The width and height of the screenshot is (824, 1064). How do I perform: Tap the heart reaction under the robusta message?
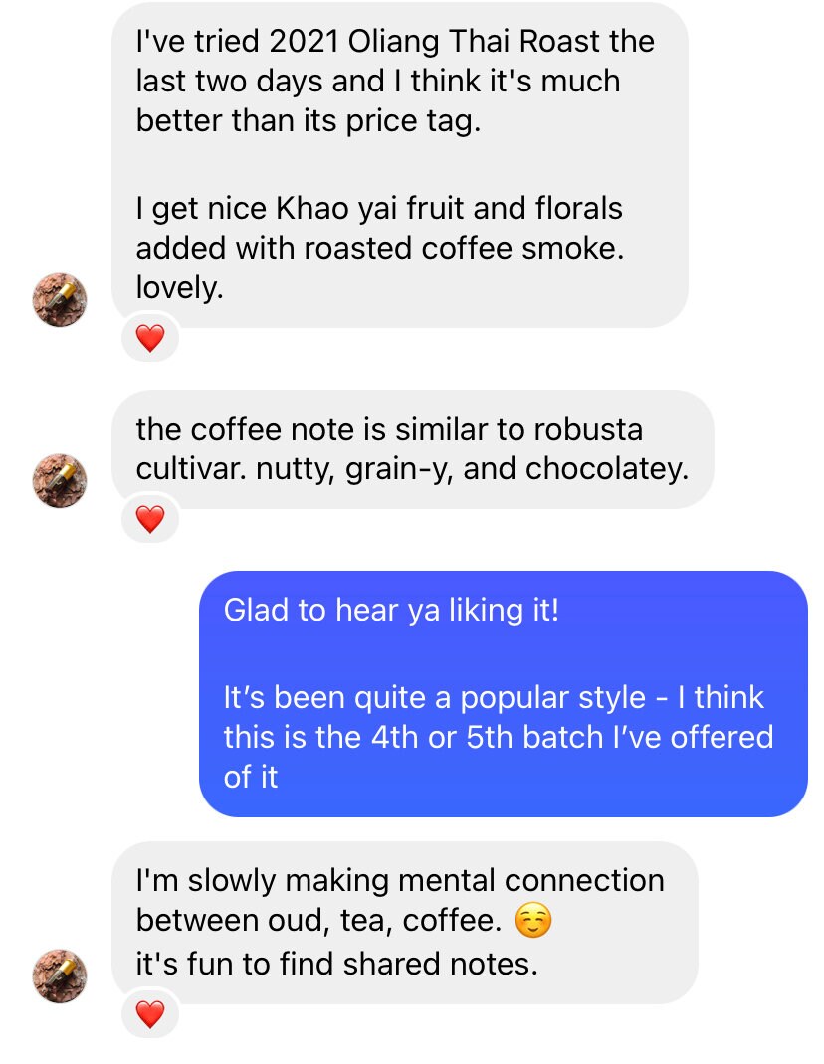(150, 518)
